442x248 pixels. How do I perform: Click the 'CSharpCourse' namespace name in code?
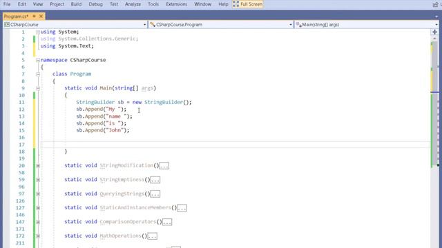pyautogui.click(x=88, y=60)
